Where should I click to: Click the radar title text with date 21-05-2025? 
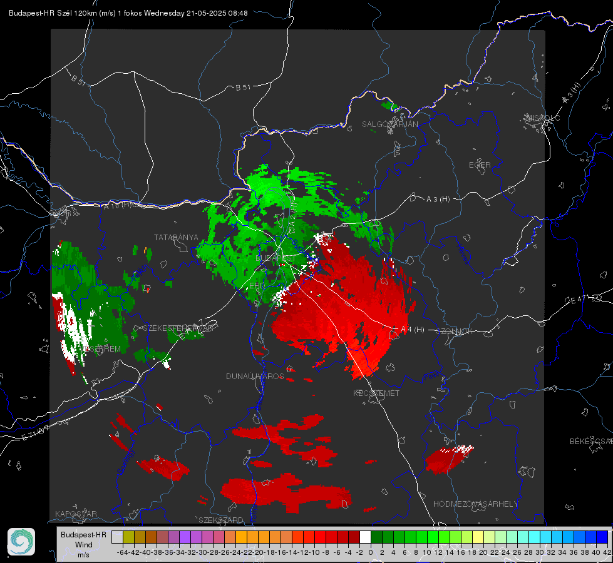coord(128,13)
